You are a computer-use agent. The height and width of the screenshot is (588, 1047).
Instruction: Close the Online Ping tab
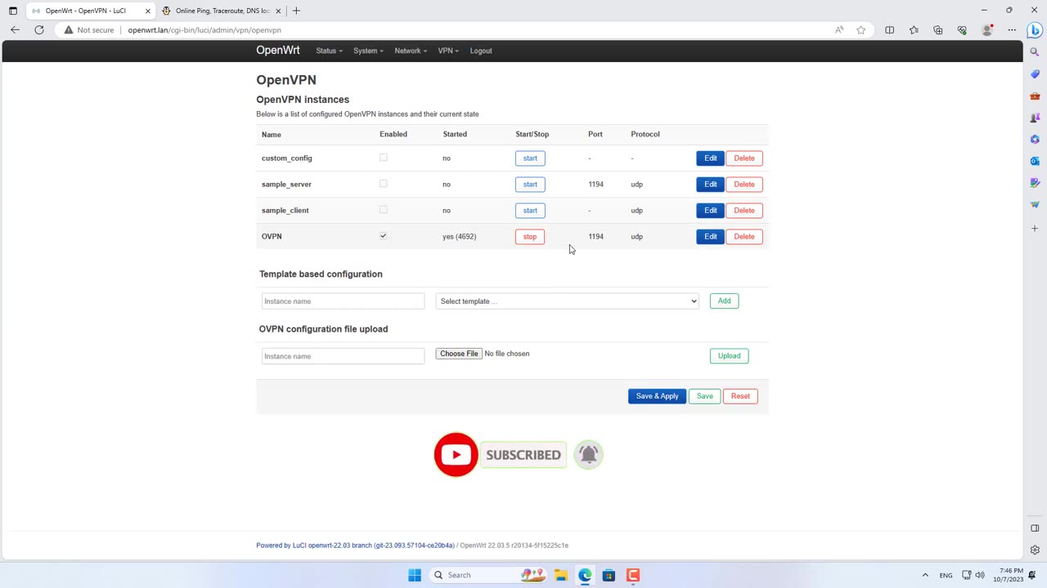[279, 11]
